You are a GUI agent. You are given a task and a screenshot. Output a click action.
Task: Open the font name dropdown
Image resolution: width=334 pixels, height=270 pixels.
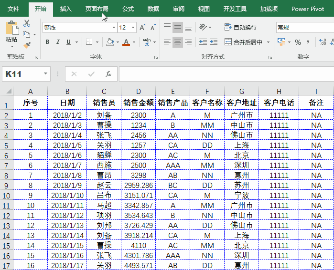point(113,28)
